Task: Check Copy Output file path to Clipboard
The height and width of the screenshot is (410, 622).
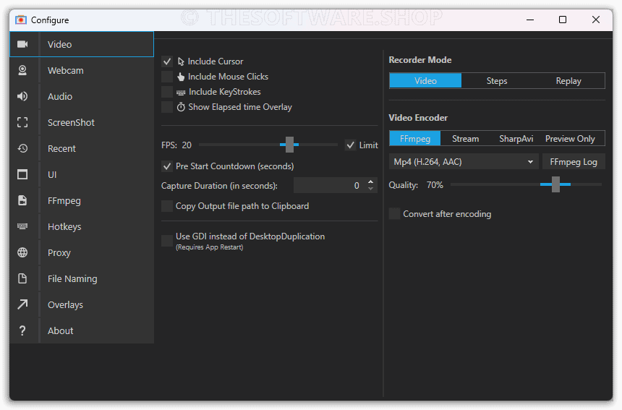Action: 167,206
